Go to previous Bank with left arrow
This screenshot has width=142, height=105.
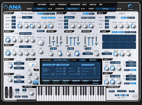pos(49,9)
